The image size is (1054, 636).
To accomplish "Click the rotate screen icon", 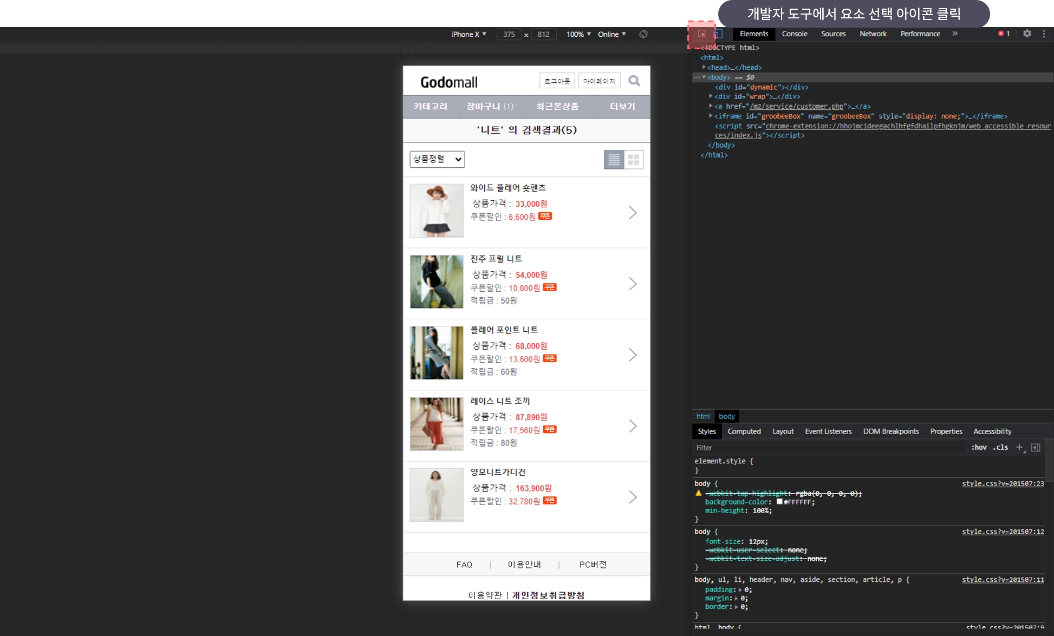I will coord(643,34).
